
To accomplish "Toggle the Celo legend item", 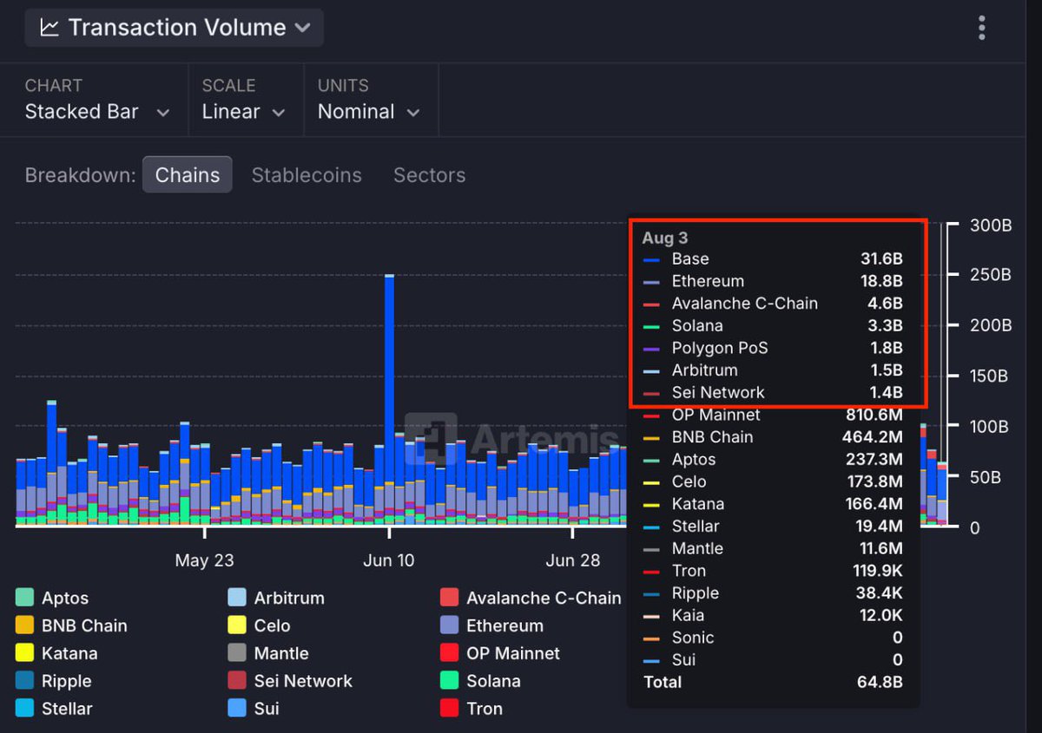I will (260, 625).
